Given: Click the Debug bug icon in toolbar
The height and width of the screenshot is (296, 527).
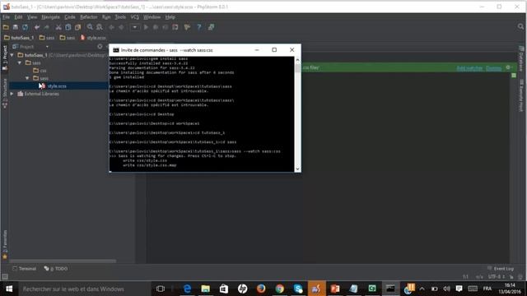Looking at the screenshot, I should pyautogui.click(x=156, y=27).
